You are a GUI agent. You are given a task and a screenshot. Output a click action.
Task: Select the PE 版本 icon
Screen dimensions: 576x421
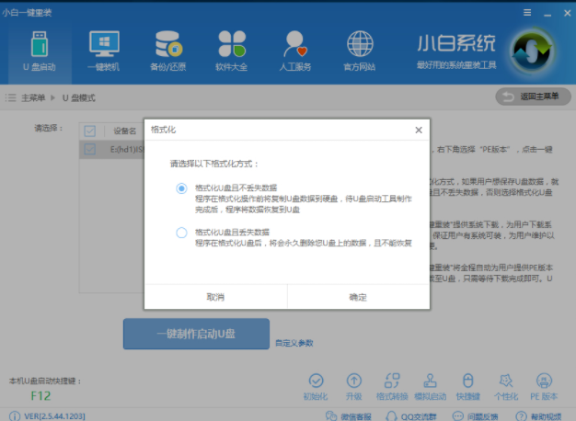(x=543, y=381)
